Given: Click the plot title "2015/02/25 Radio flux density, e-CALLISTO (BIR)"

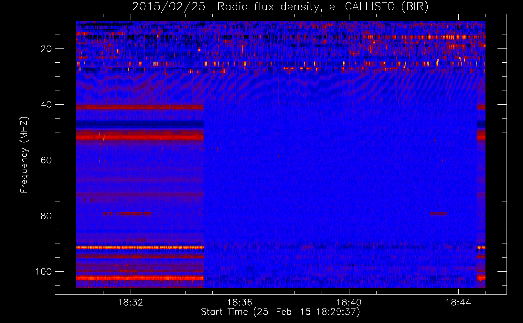Looking at the screenshot, I should click(x=280, y=7).
